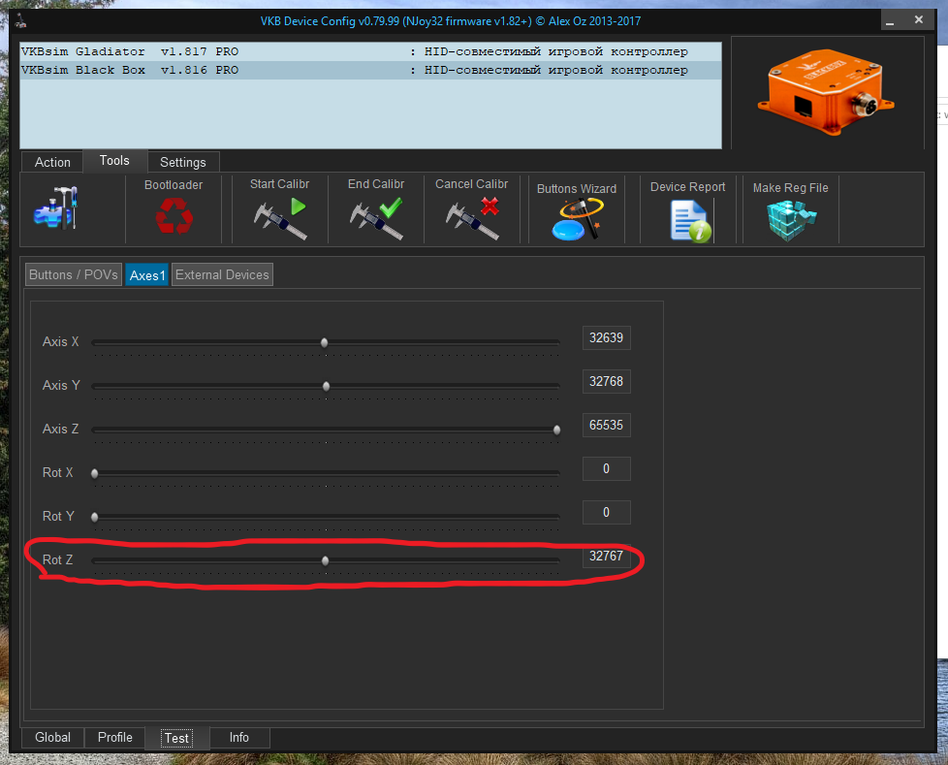Image resolution: width=948 pixels, height=765 pixels.
Task: Click the Axis X slider handle
Action: [324, 343]
